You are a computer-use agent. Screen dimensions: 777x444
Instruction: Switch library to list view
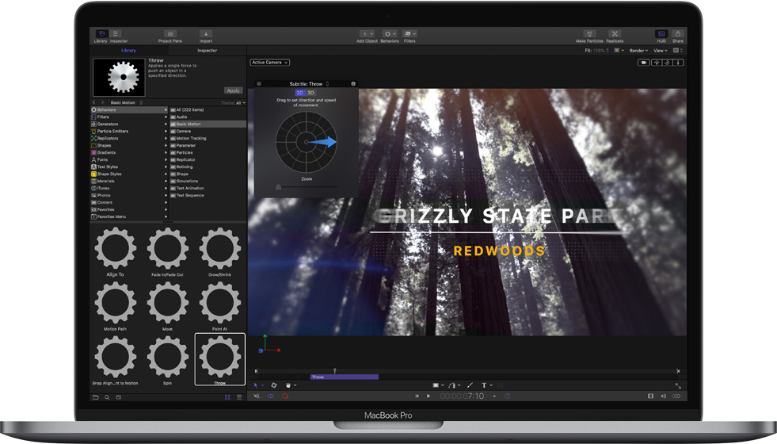(239, 397)
